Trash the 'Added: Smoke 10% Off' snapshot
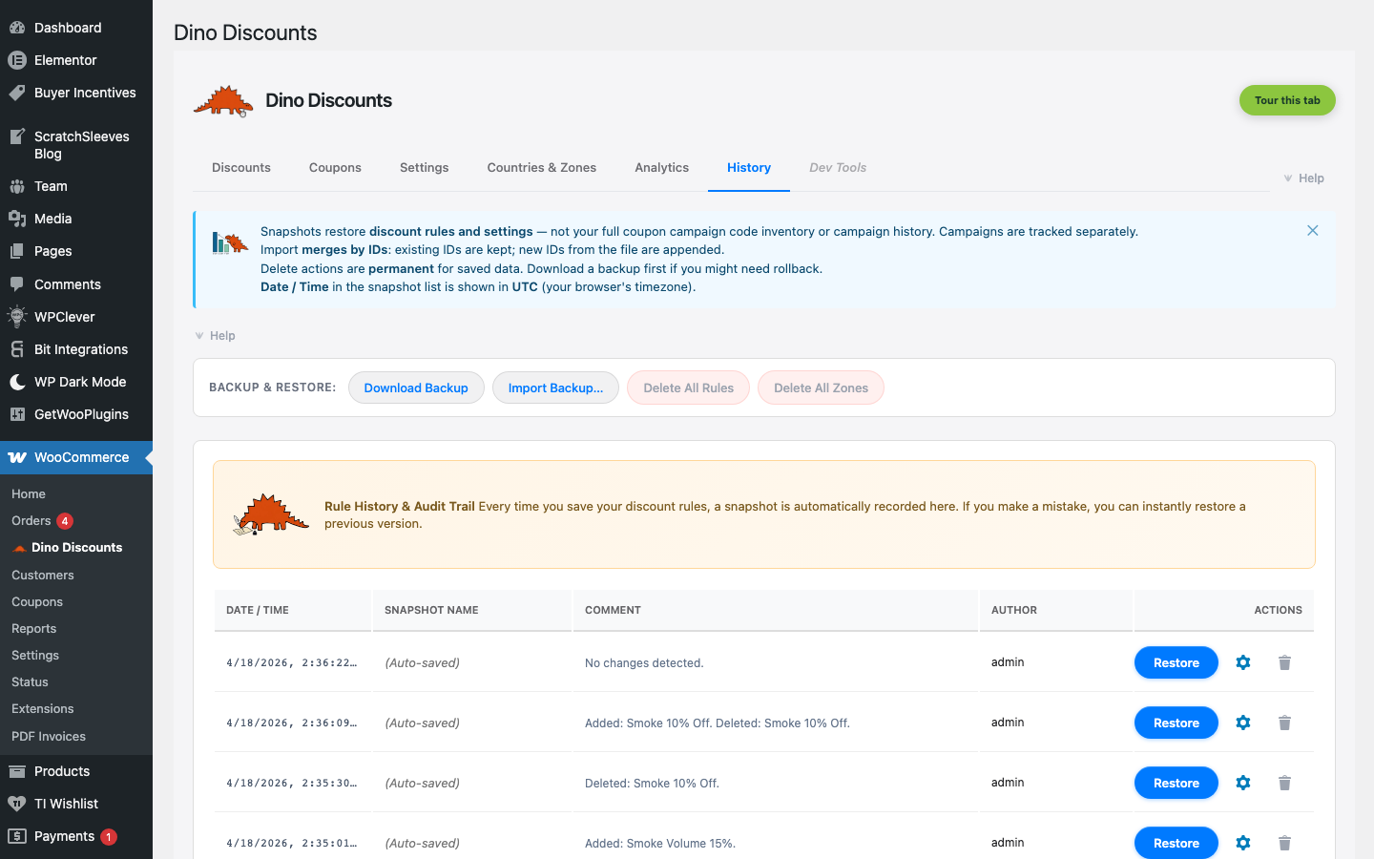The width and height of the screenshot is (1374, 859). [1284, 723]
